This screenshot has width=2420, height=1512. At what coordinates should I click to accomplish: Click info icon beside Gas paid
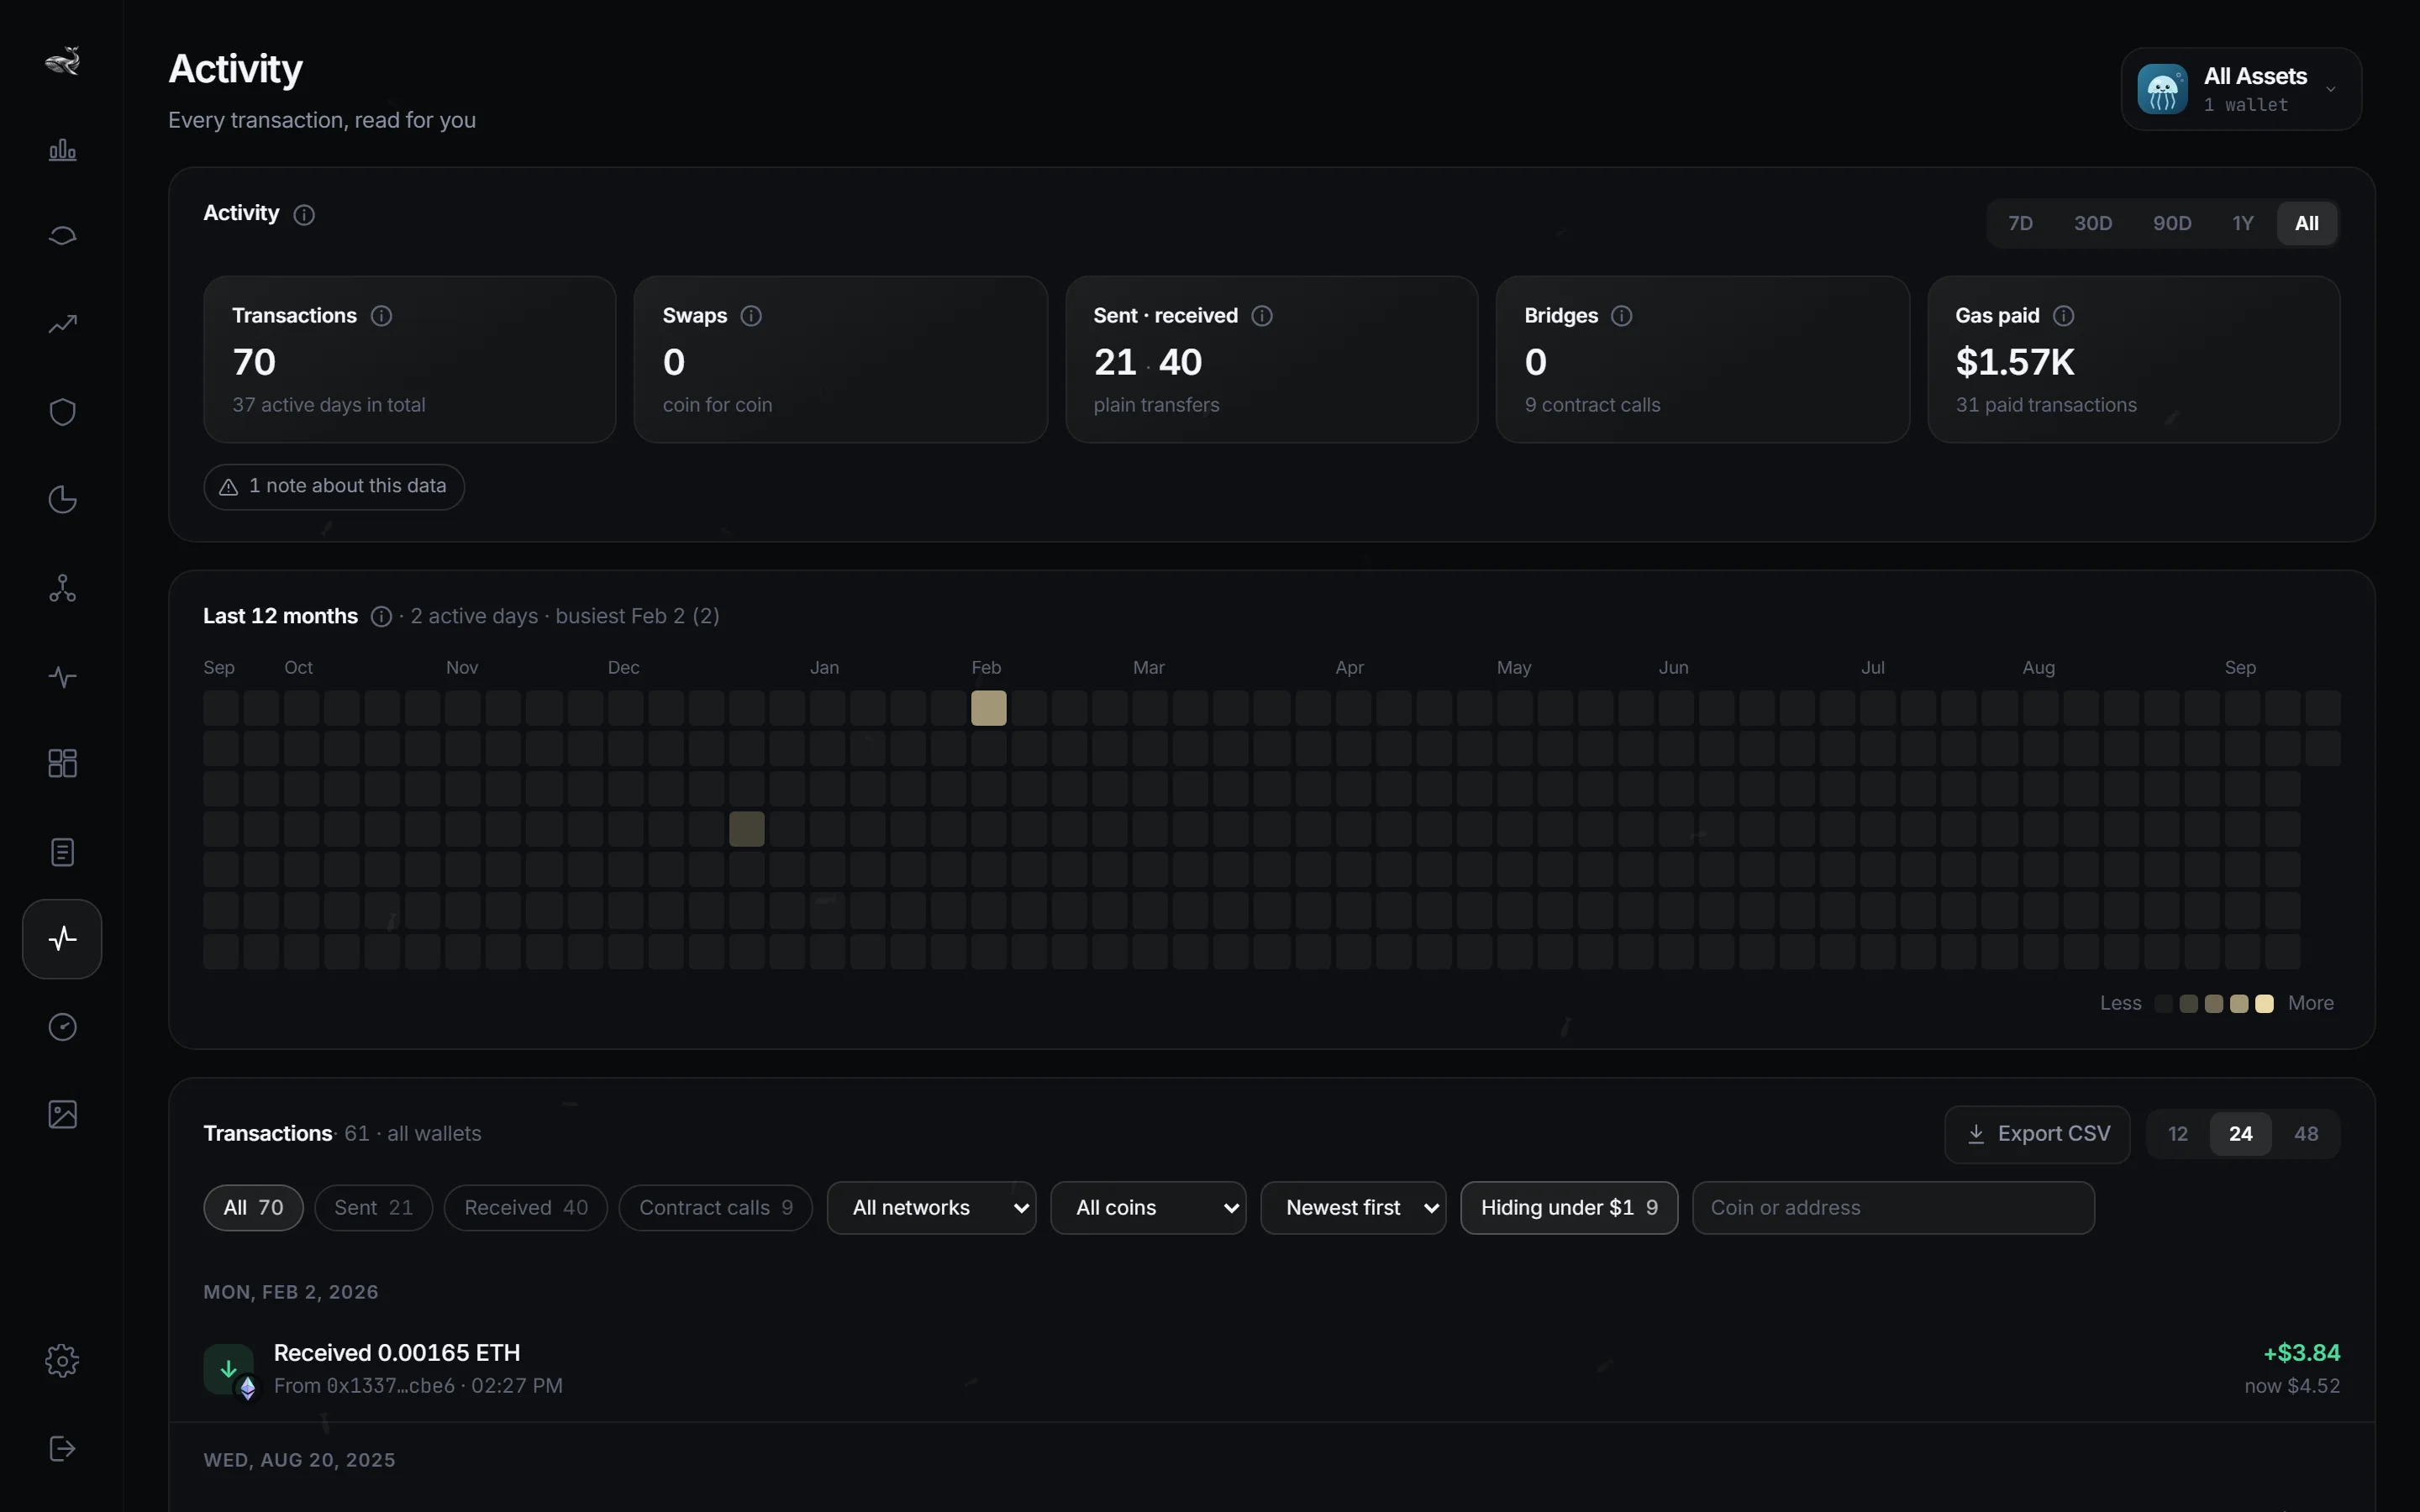[2063, 316]
